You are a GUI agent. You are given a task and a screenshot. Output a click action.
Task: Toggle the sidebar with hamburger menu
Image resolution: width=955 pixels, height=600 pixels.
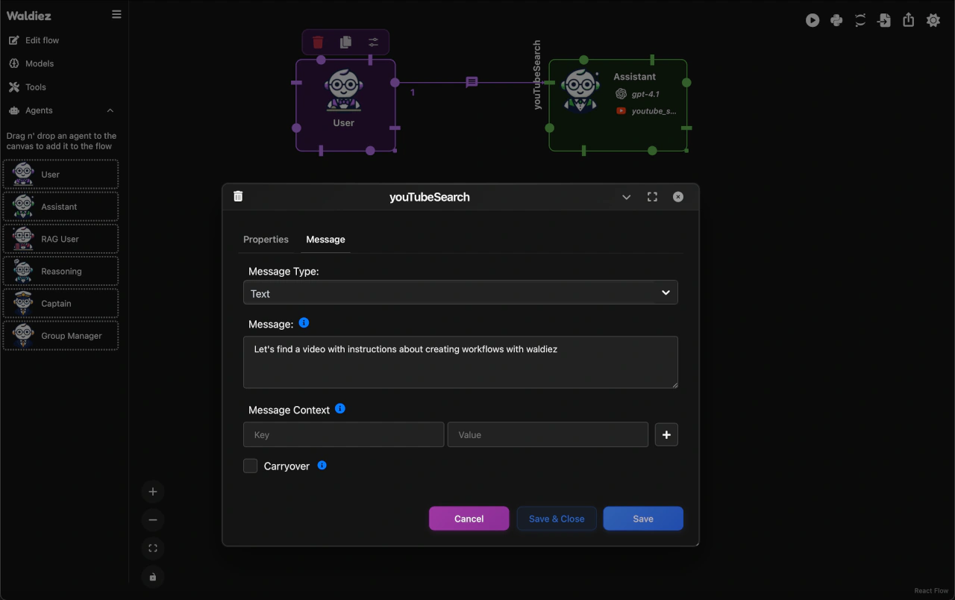point(116,14)
